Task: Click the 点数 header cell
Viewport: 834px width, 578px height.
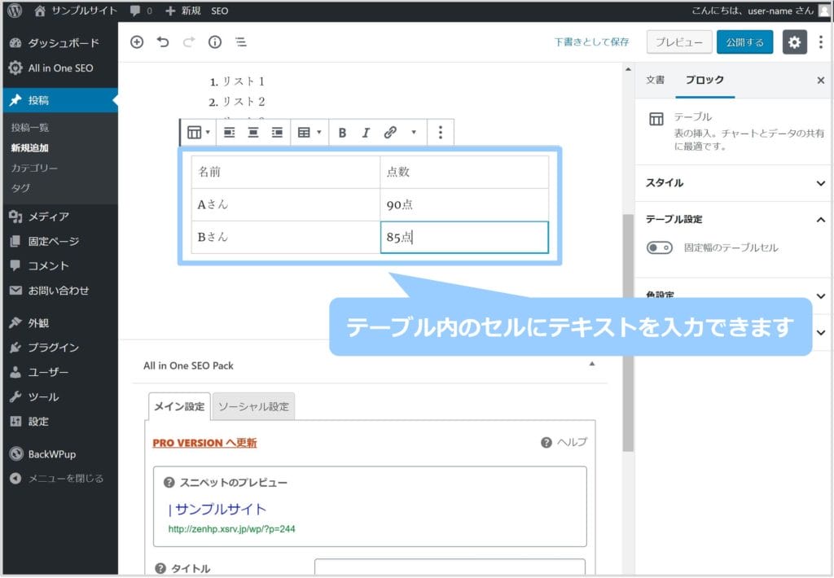Action: pyautogui.click(x=464, y=172)
